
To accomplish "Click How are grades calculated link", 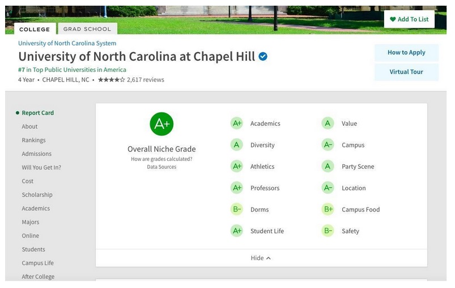I will click(161, 159).
